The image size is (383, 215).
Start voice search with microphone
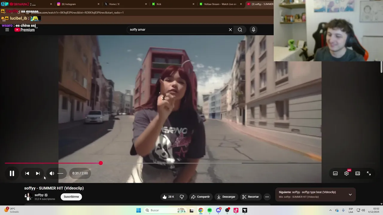pos(253,30)
